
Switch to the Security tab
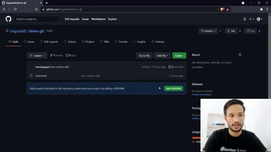[x=121, y=42]
